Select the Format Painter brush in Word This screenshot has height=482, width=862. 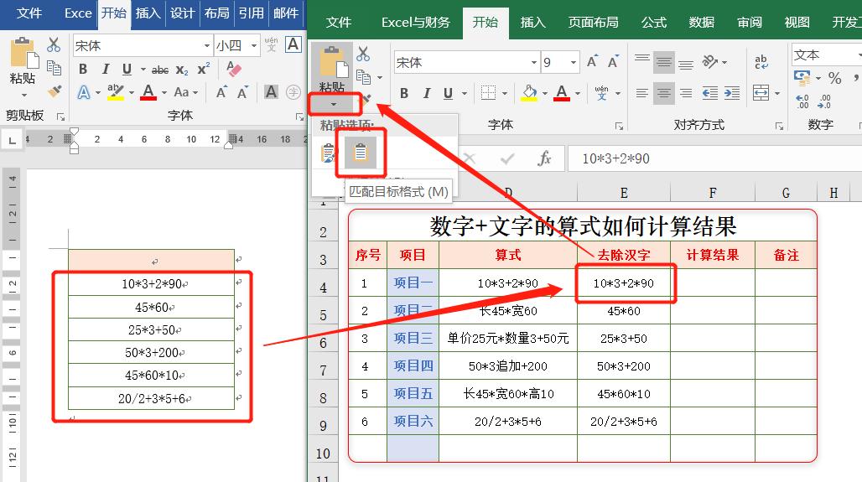click(x=54, y=91)
